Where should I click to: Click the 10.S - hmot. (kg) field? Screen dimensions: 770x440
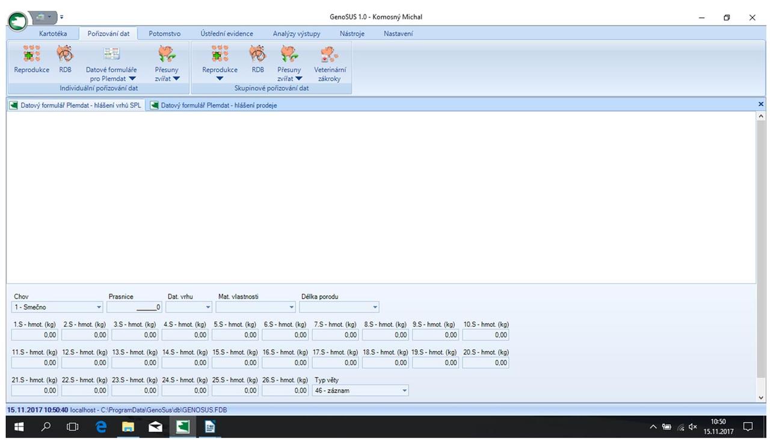point(485,335)
